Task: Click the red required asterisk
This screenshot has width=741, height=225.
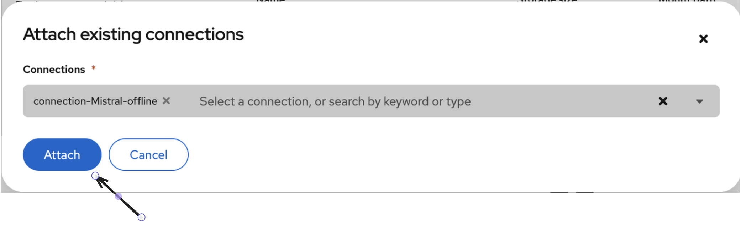Action: point(94,68)
